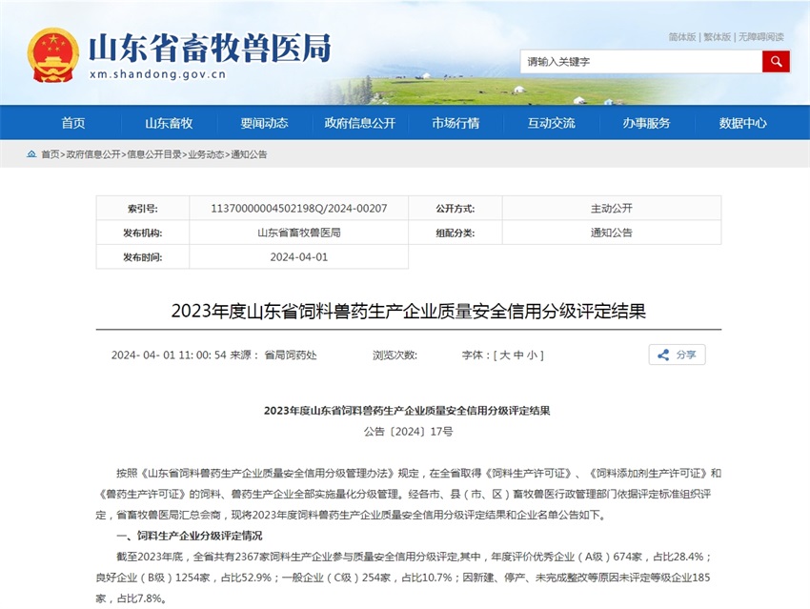The image size is (810, 609).
Task: Click the home icon in the breadcrumb
Action: coord(30,153)
